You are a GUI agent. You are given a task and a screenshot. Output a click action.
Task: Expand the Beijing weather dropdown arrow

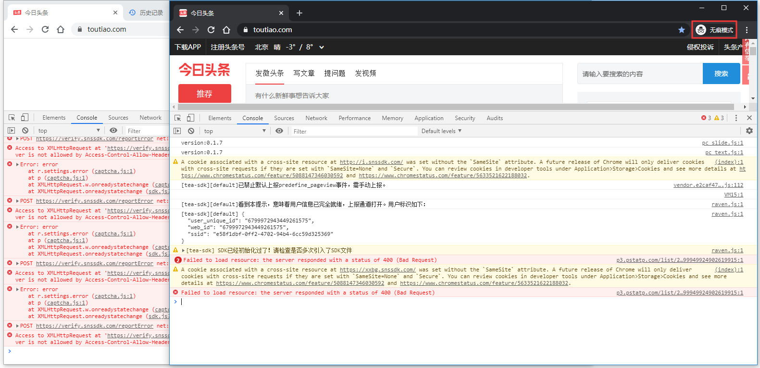pos(322,47)
